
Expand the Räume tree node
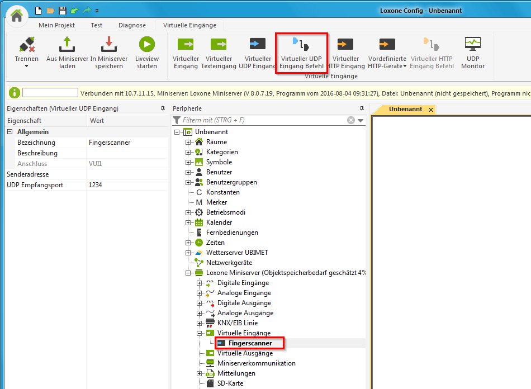[x=188, y=142]
